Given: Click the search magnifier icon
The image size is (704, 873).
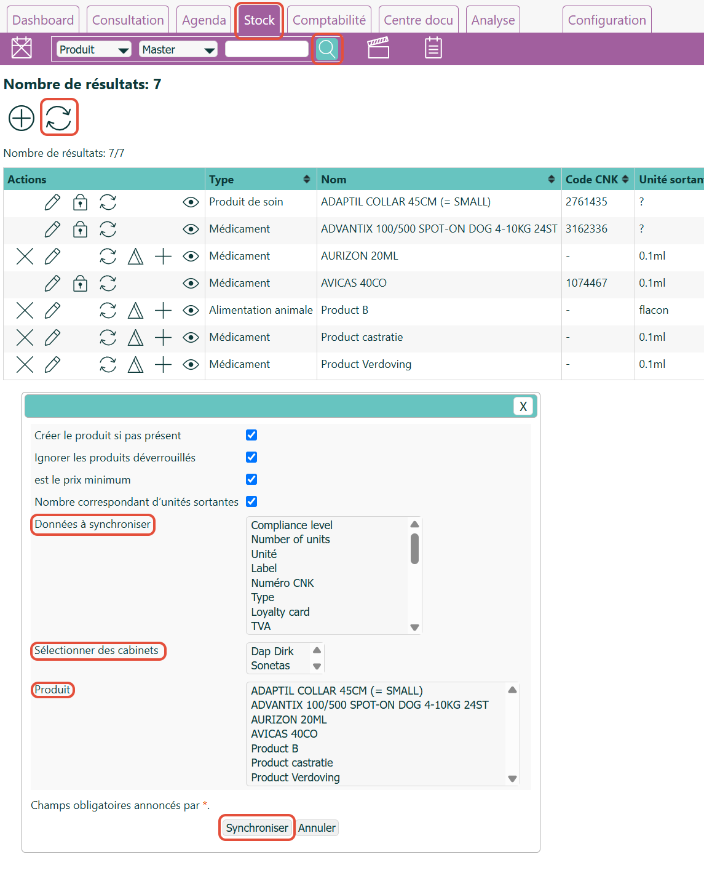Looking at the screenshot, I should 327,49.
